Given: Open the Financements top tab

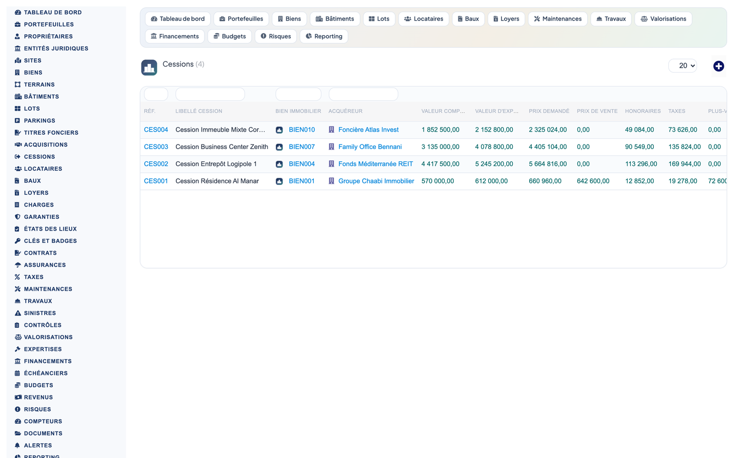Looking at the screenshot, I should pos(175,36).
